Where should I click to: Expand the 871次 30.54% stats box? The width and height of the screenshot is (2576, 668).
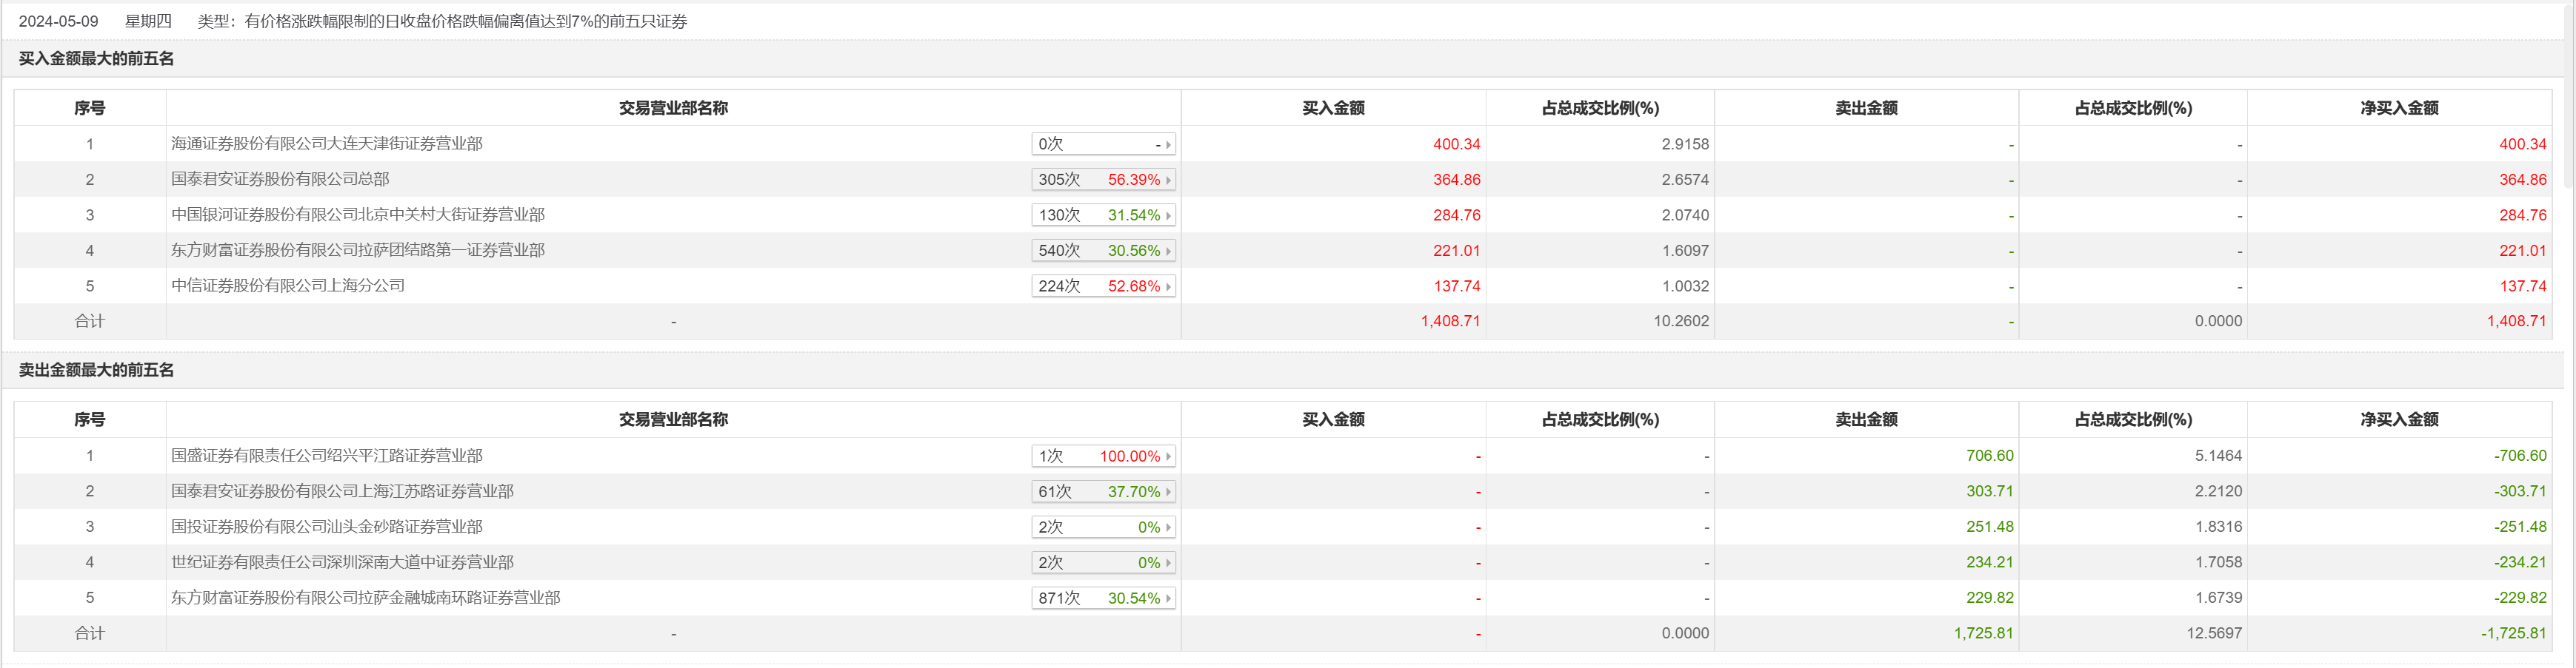[1103, 598]
